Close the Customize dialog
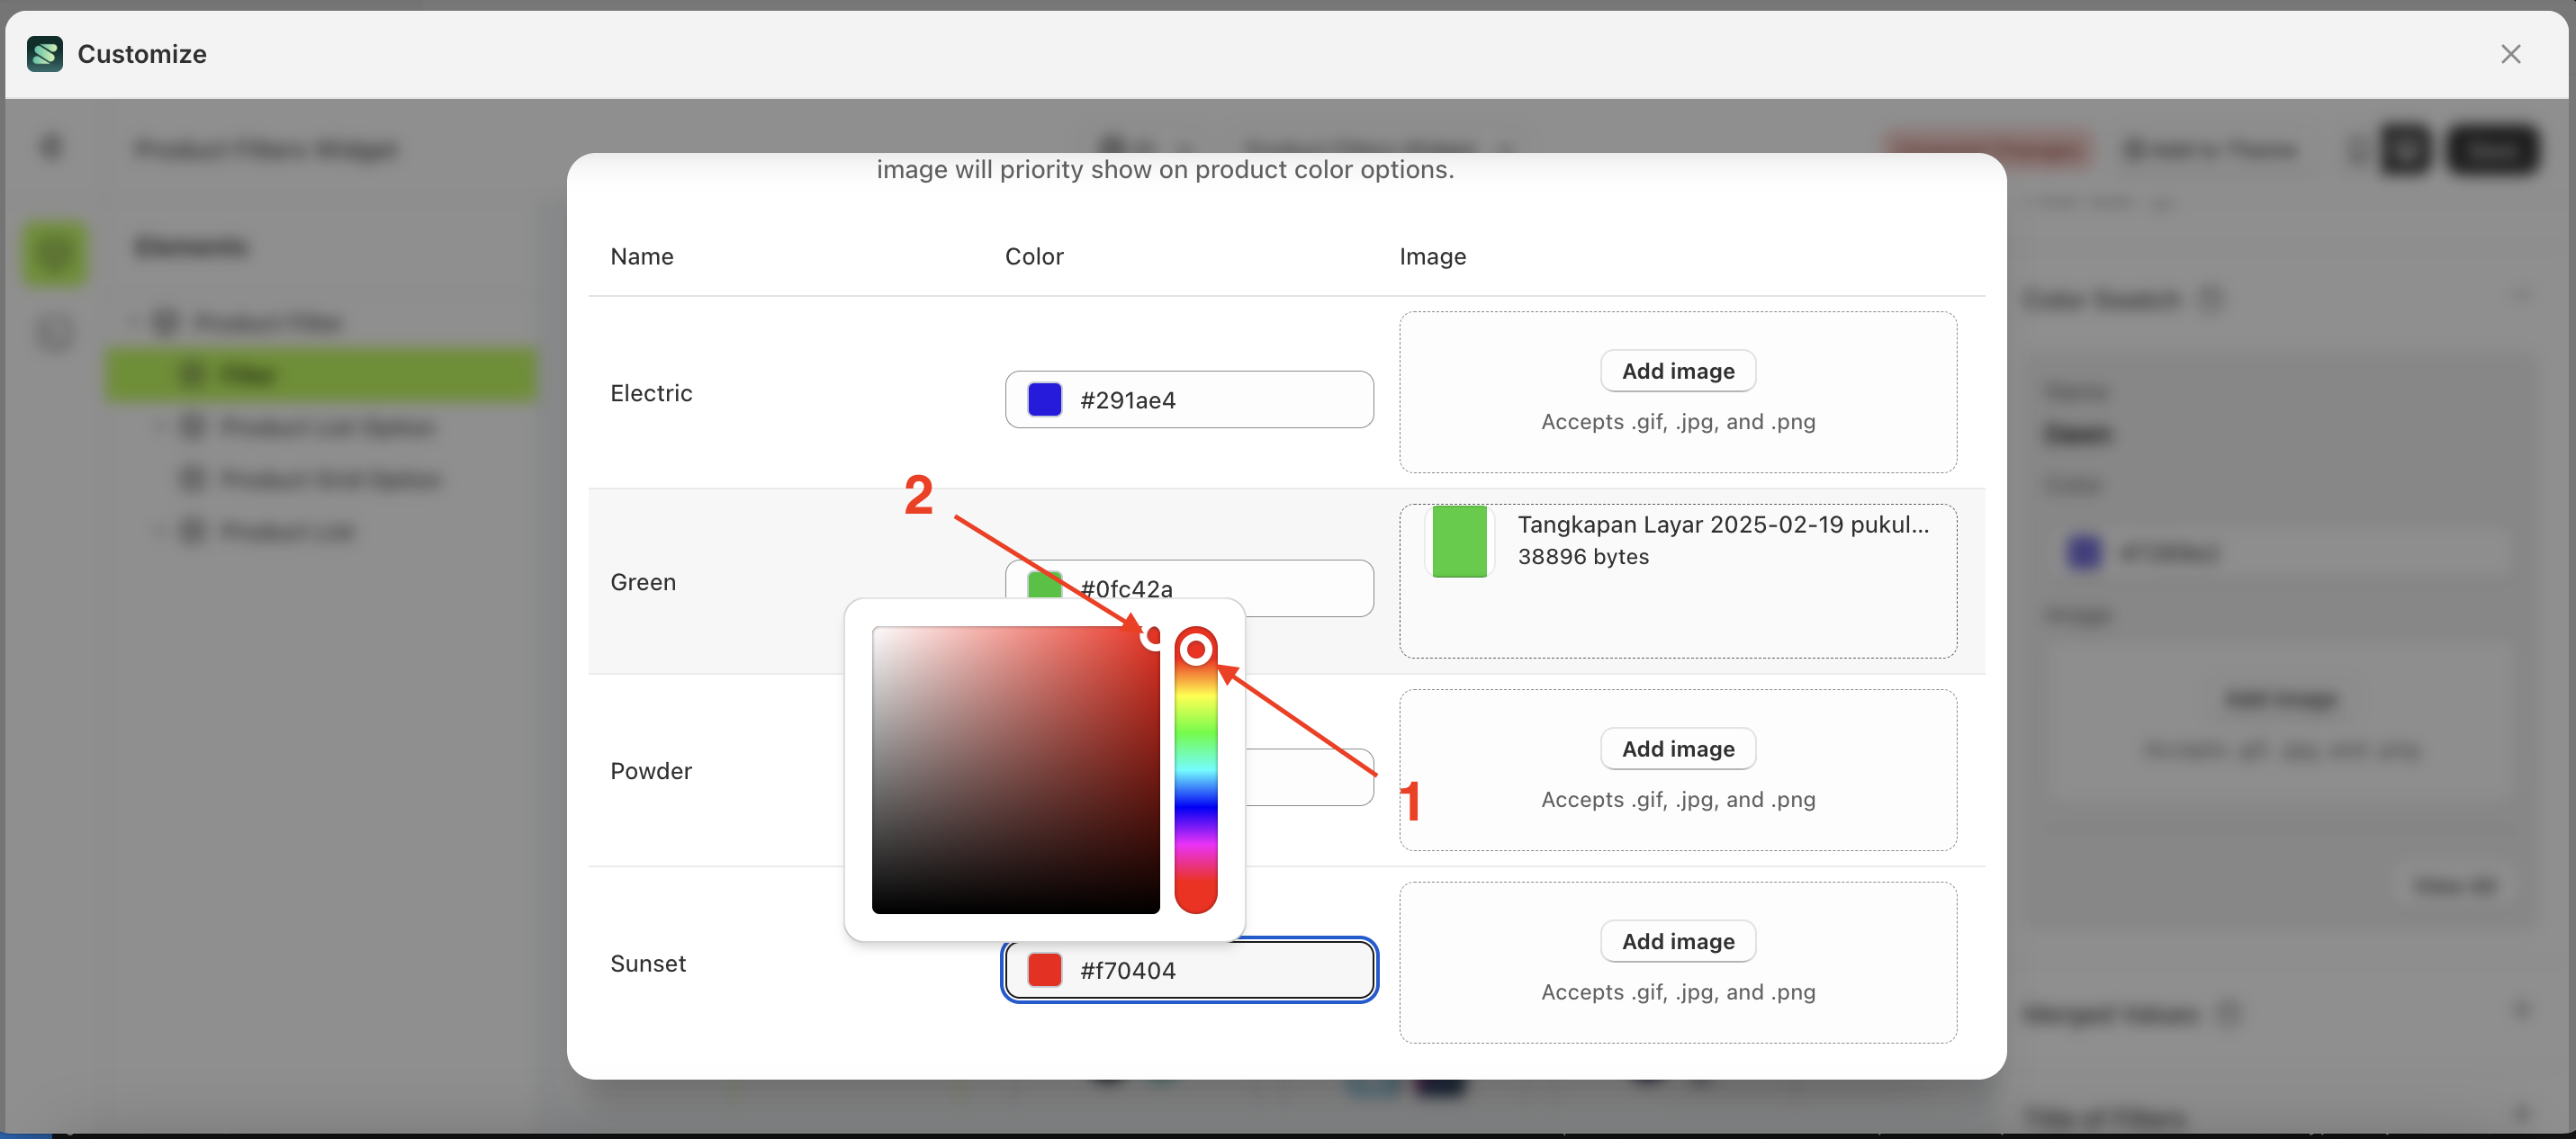2576x1139 pixels. coord(2511,54)
